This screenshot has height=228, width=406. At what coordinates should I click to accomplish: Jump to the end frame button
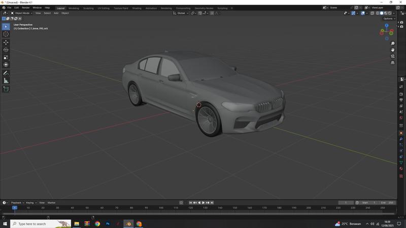212,203
